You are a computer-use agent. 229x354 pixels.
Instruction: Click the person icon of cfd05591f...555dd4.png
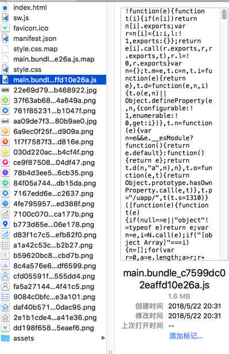click(x=5, y=276)
